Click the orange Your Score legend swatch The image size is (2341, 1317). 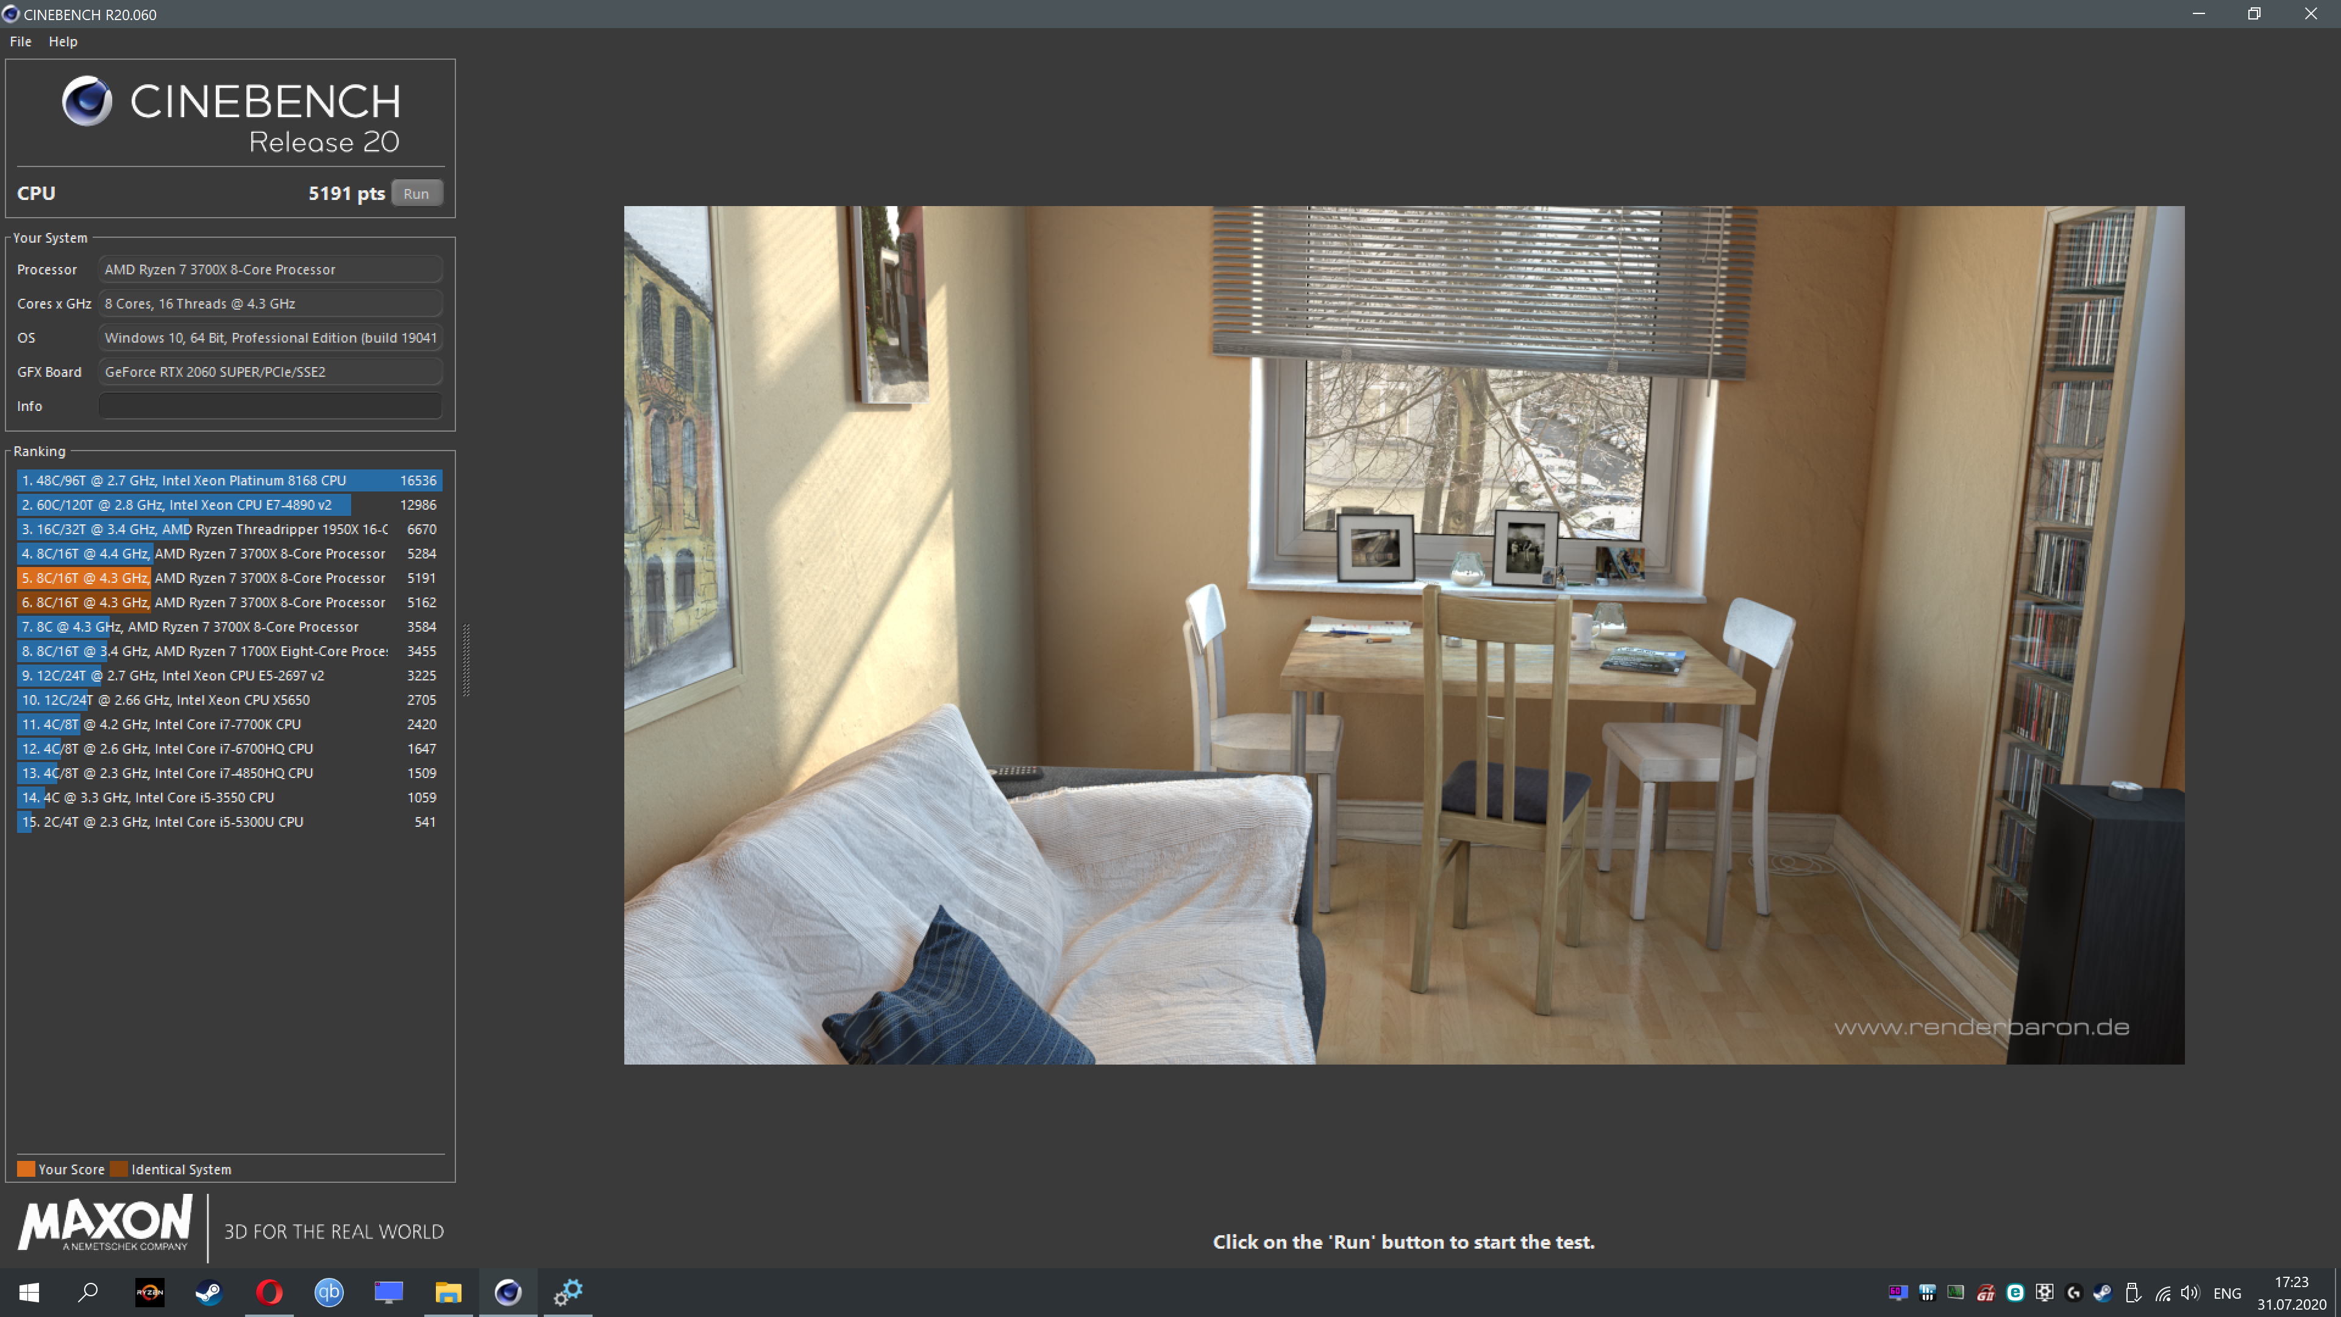(x=26, y=1169)
